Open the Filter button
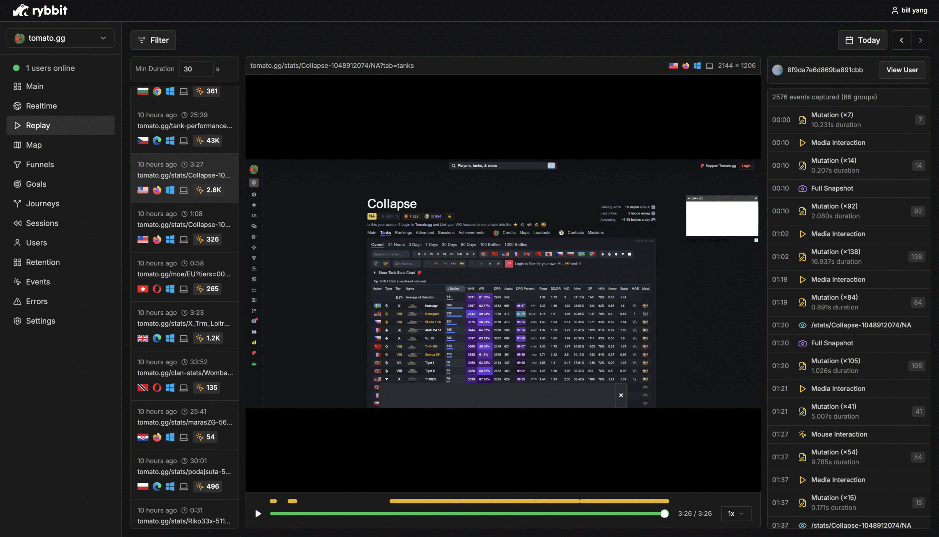Viewport: 939px width, 537px height. pyautogui.click(x=153, y=40)
